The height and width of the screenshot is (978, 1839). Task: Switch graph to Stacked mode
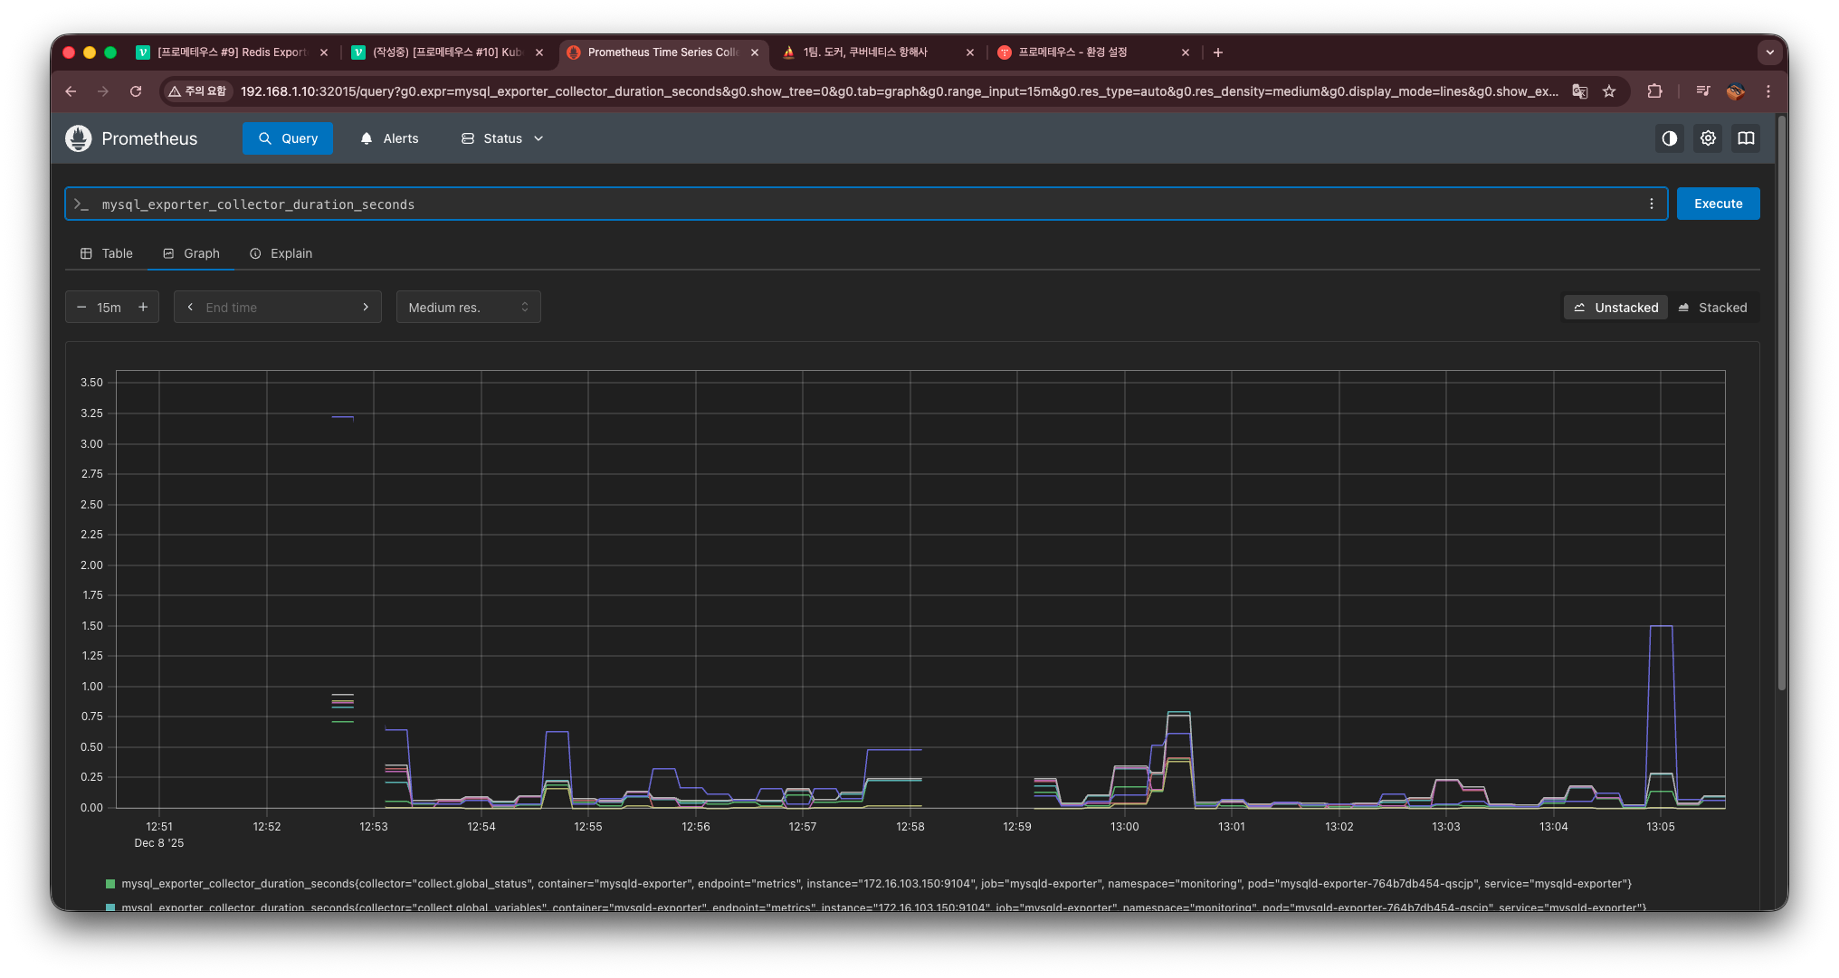pyautogui.click(x=1712, y=308)
